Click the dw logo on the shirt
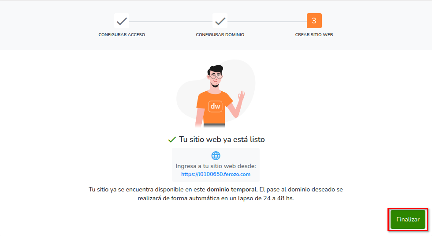Viewport: 432px width, 236px height. tap(215, 106)
